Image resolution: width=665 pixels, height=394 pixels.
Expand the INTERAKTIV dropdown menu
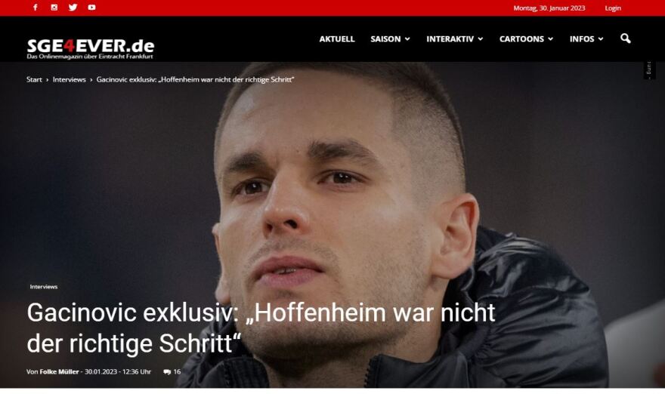click(x=455, y=39)
